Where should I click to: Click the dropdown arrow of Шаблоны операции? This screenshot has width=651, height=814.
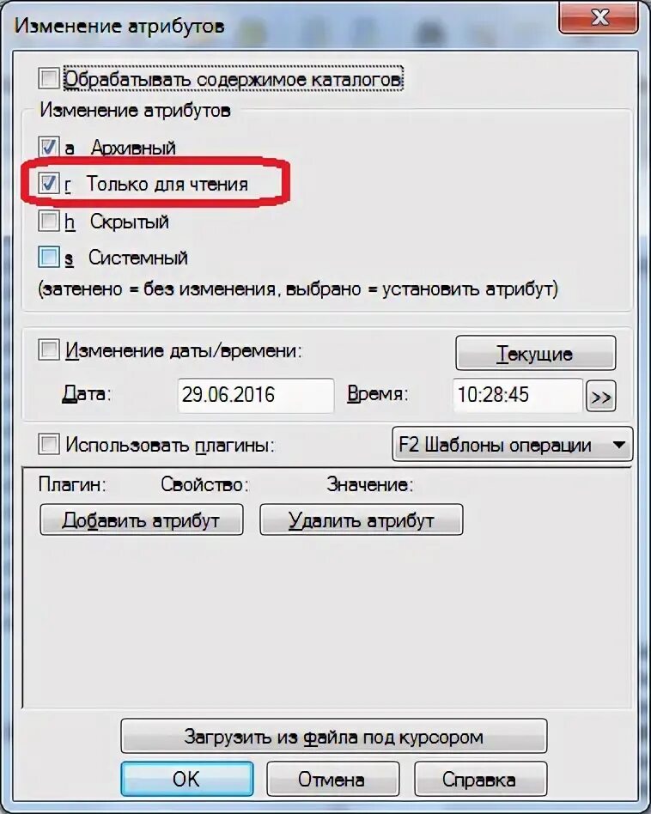click(x=619, y=445)
